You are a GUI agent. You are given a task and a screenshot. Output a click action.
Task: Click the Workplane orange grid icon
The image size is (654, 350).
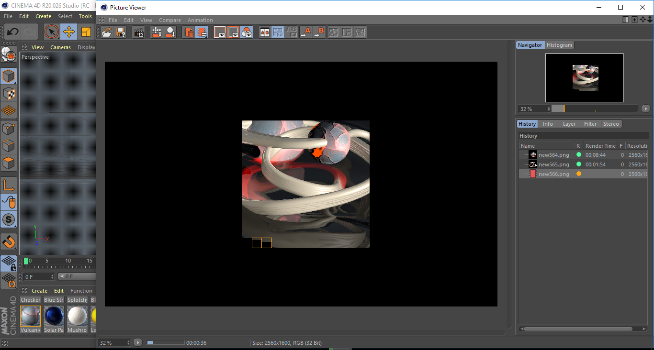click(x=9, y=110)
